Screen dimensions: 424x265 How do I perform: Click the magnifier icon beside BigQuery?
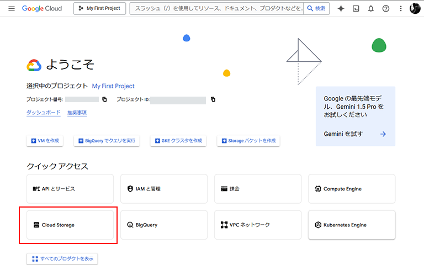[x=130, y=225]
